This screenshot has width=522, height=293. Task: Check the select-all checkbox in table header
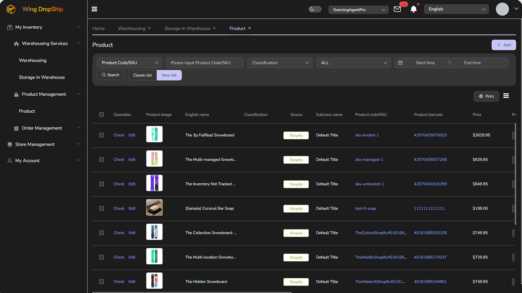101,115
